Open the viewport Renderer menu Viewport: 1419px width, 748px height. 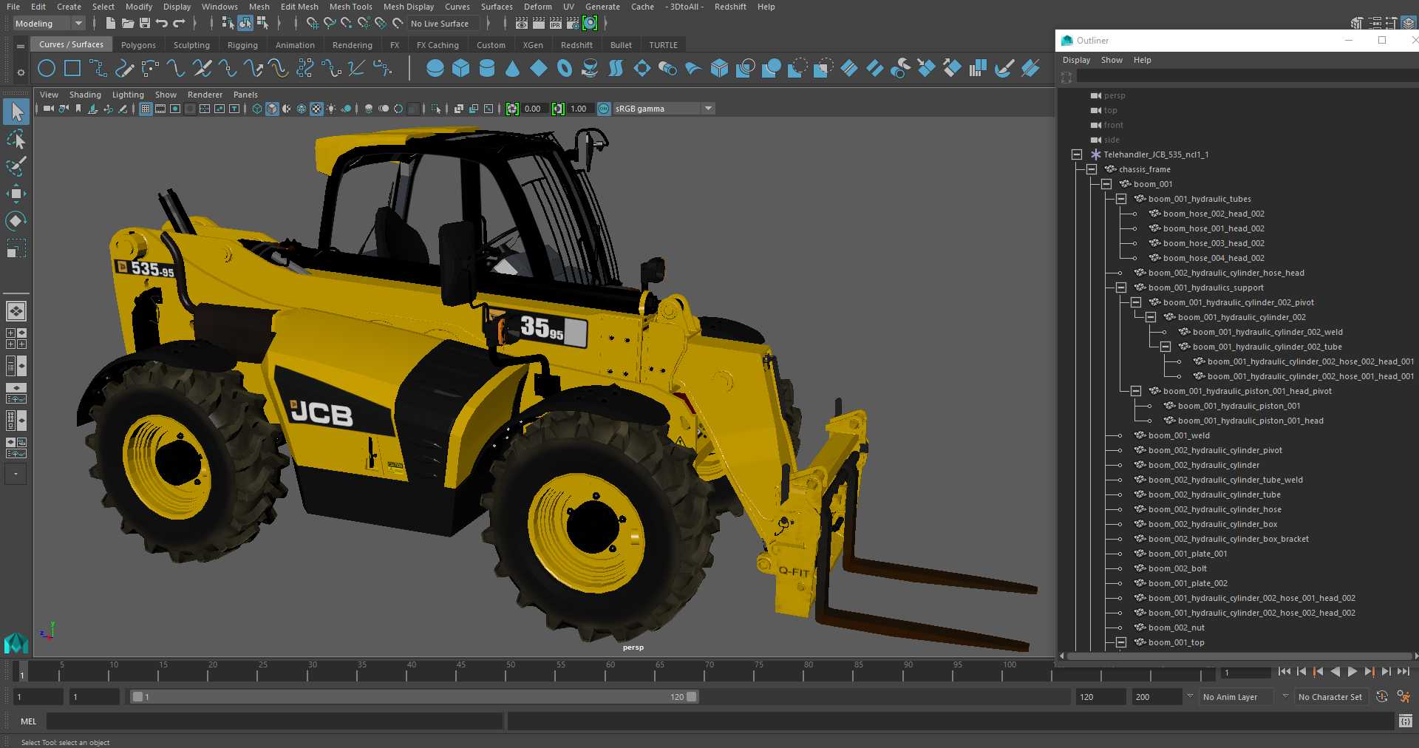pos(205,95)
